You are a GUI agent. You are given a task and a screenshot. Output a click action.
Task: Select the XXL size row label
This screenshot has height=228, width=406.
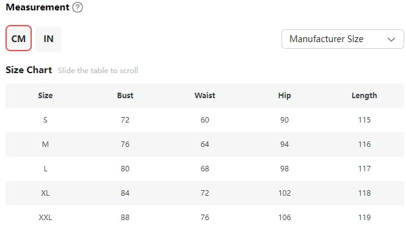tap(45, 218)
